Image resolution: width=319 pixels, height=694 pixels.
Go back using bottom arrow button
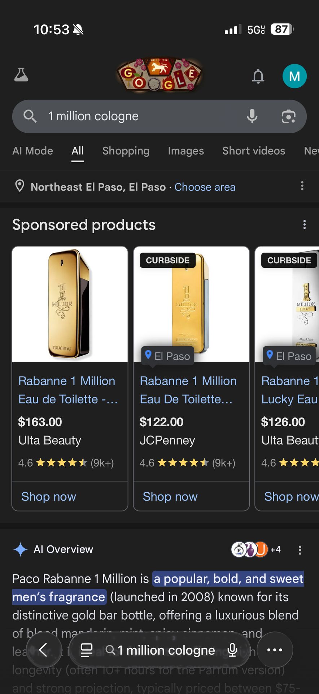tap(43, 650)
